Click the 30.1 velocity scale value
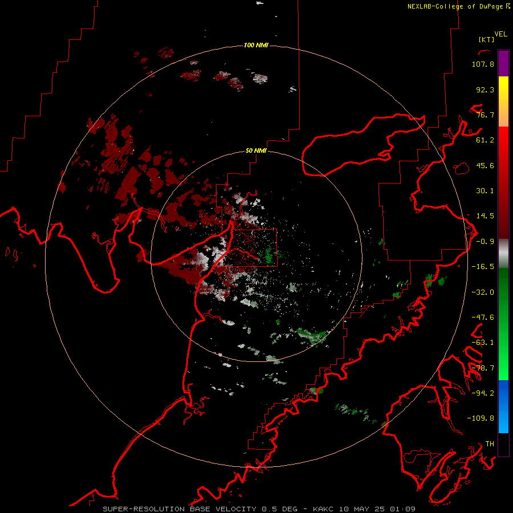The width and height of the screenshot is (513, 513). coord(485,191)
